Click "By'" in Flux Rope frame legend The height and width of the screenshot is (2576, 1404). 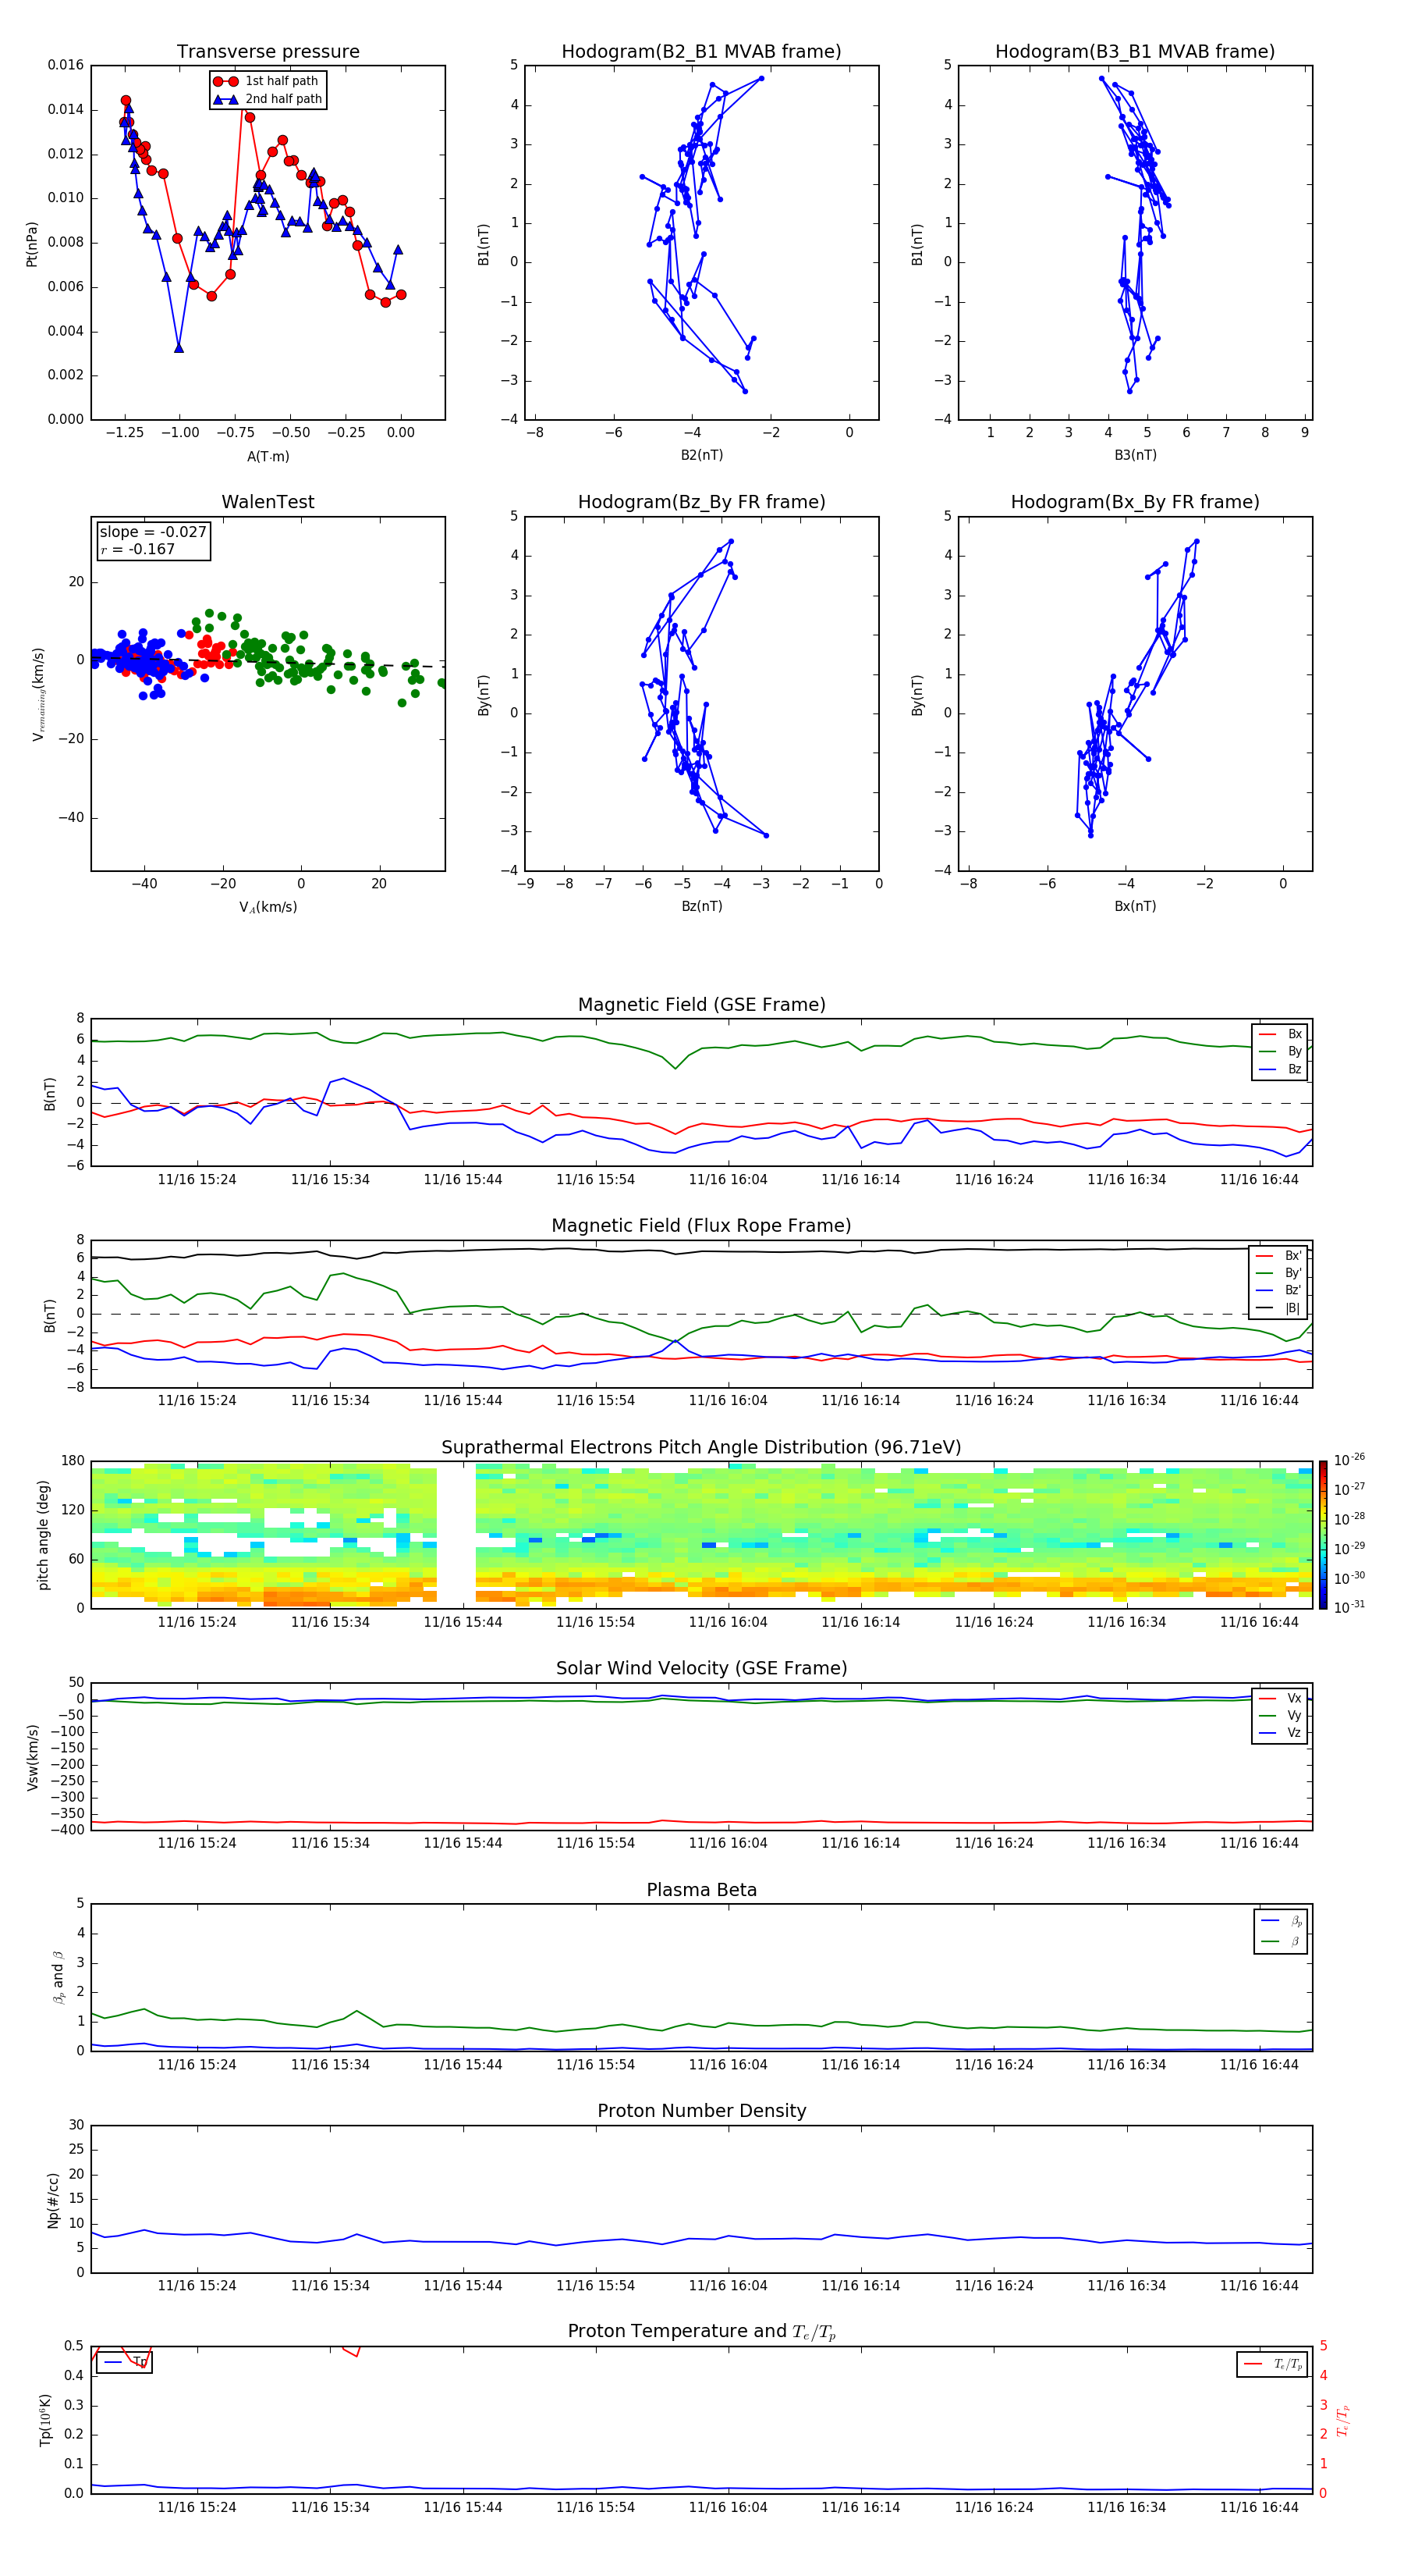(1279, 1273)
